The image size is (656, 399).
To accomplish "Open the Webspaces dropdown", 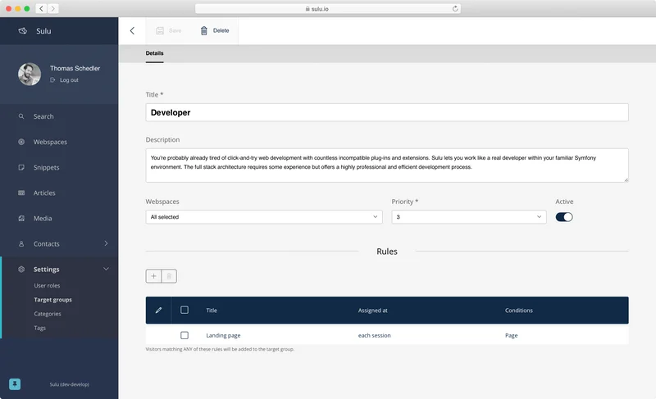I will (264, 217).
